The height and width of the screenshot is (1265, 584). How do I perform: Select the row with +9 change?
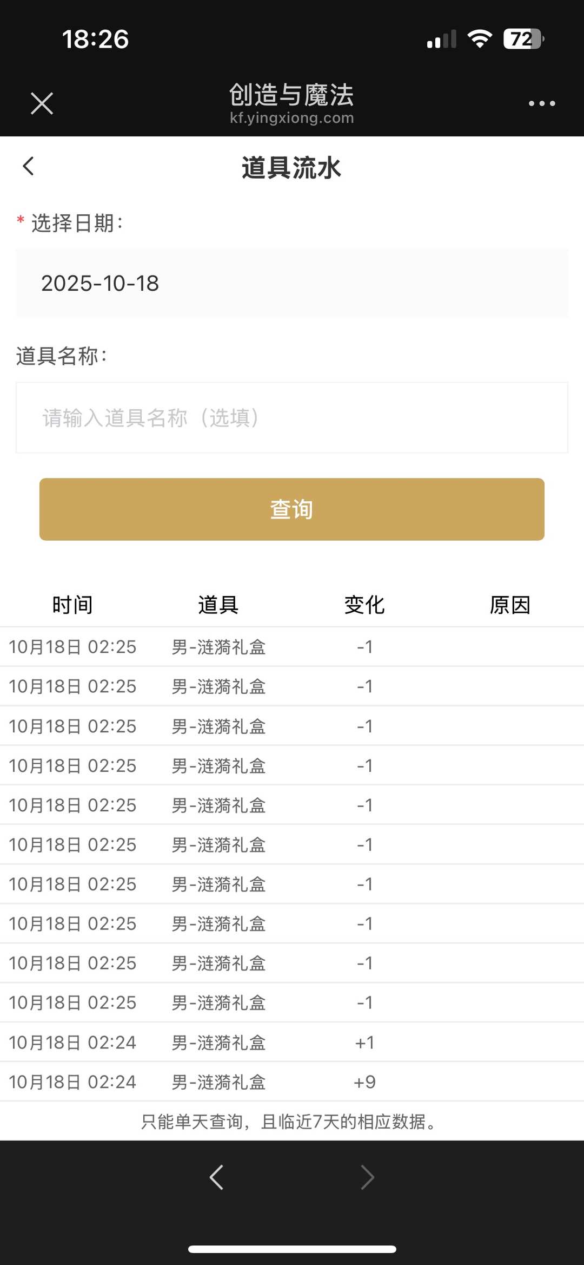292,1082
